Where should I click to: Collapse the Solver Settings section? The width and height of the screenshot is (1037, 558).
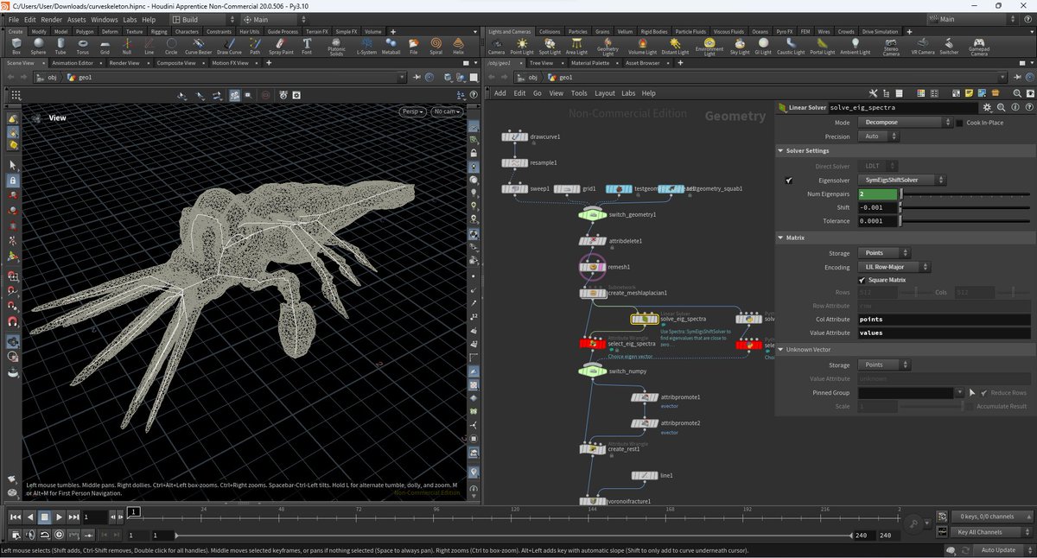pos(781,150)
